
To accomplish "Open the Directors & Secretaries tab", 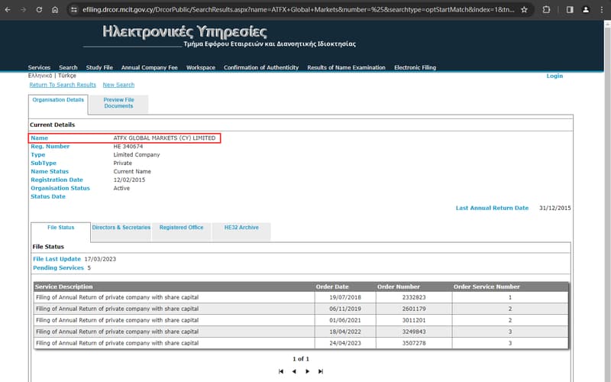I will (121, 227).
